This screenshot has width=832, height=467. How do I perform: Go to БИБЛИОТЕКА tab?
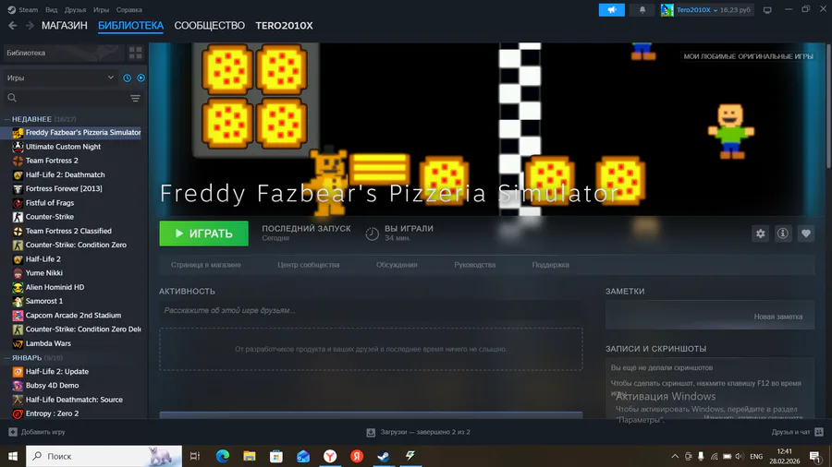[x=130, y=26]
